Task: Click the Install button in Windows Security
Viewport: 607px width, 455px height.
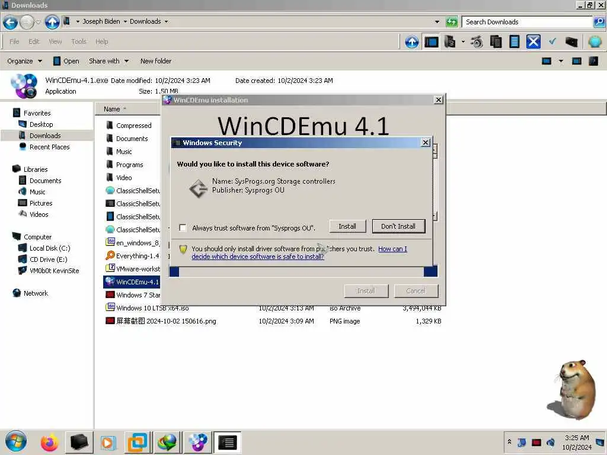Action: 347,226
